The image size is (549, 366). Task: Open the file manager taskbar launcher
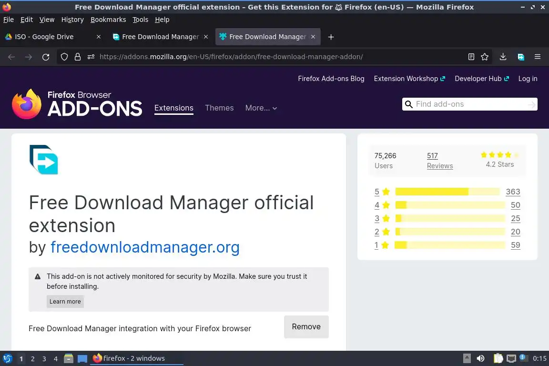point(69,358)
